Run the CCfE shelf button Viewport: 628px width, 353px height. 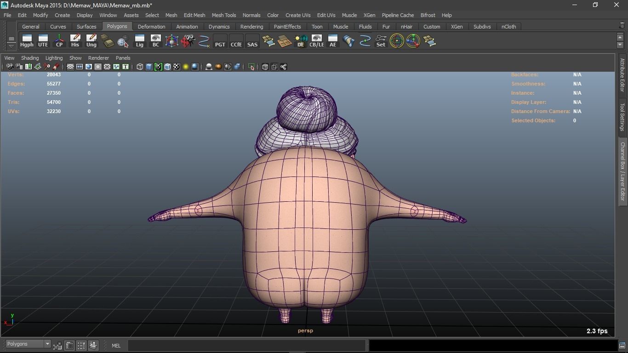coord(236,41)
